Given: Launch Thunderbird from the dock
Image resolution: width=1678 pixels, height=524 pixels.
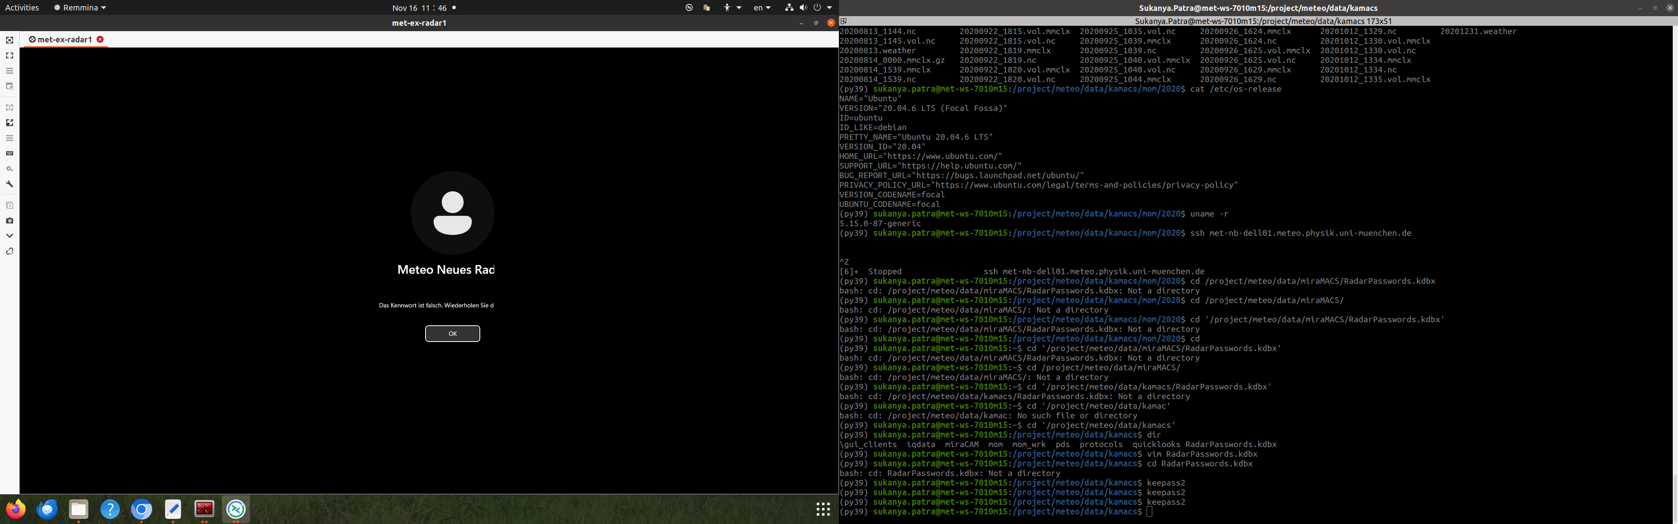Looking at the screenshot, I should [x=47, y=509].
